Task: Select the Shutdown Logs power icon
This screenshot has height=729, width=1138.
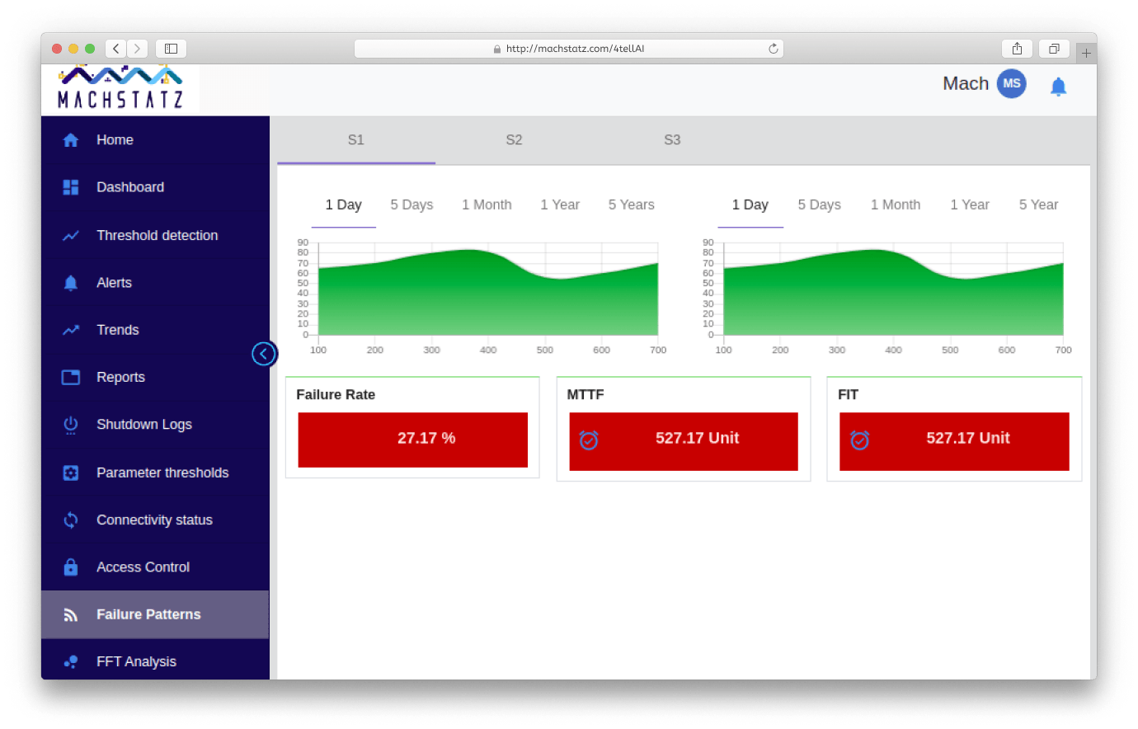Action: [x=71, y=425]
